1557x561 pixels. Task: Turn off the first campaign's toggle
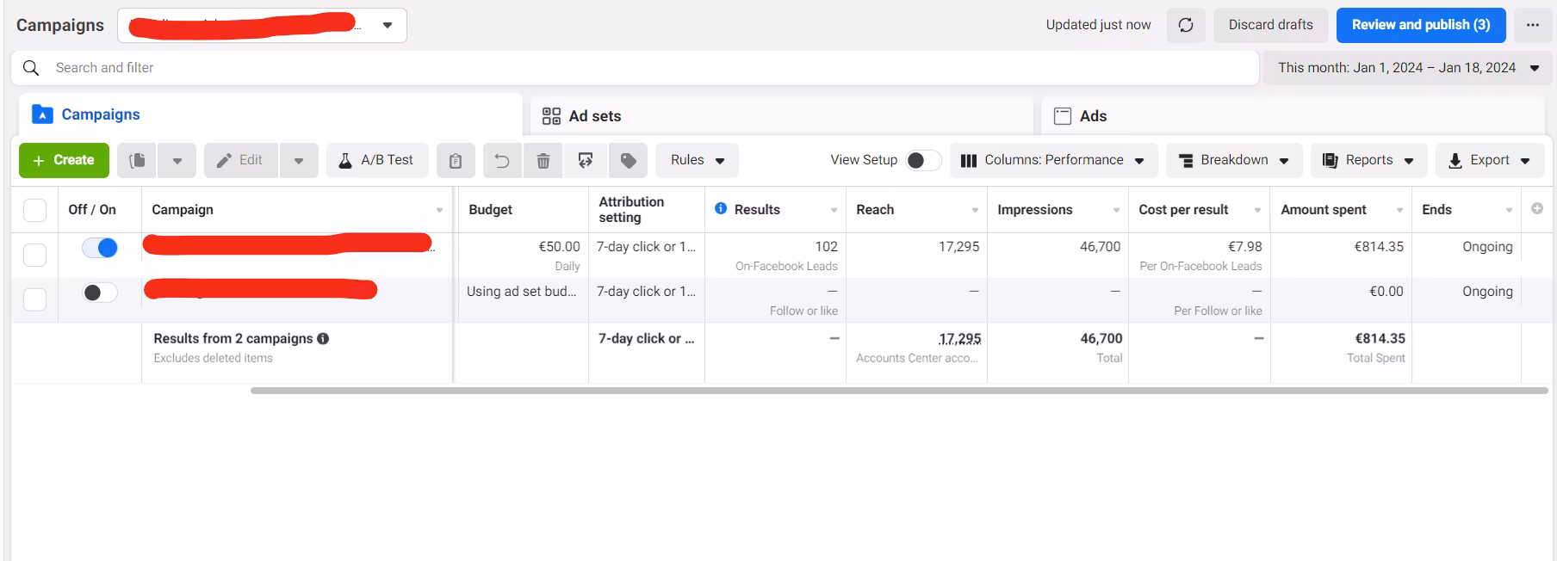tap(100, 248)
